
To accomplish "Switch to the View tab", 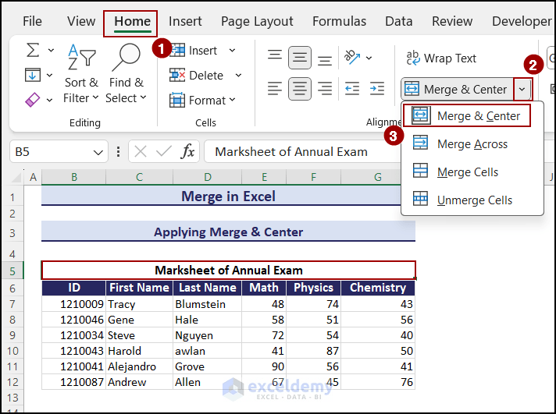I will (x=81, y=21).
